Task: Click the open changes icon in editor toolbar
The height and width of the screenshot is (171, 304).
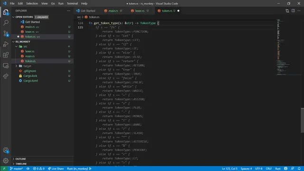Action: point(287,11)
